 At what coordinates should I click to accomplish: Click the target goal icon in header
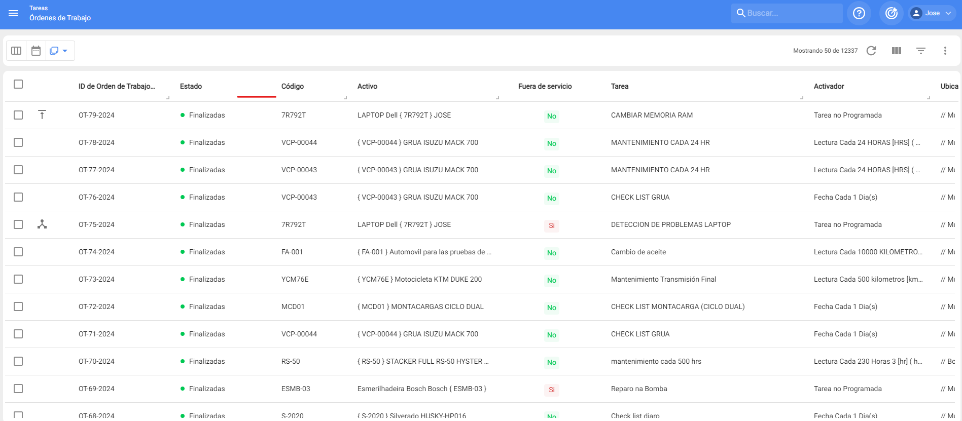pos(891,13)
